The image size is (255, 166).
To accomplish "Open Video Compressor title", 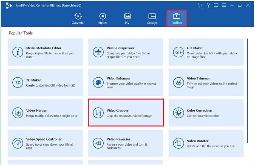I will [x=121, y=48].
